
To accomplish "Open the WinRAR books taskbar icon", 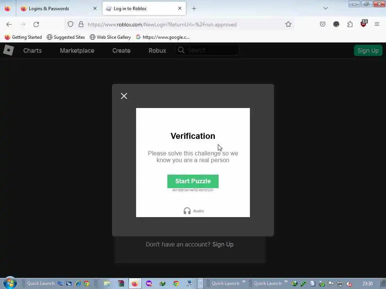I will (x=121, y=283).
